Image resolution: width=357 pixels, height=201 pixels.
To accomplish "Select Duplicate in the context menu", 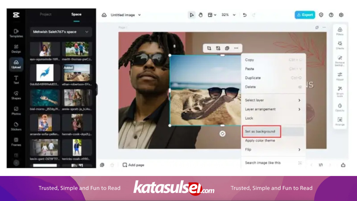I will coord(253,78).
